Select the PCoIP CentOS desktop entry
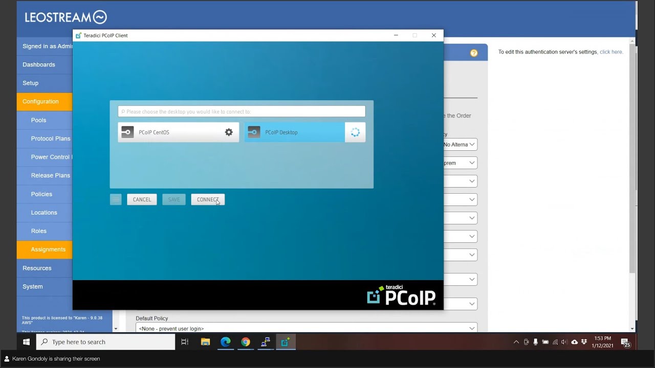This screenshot has width=655, height=368. [178, 132]
